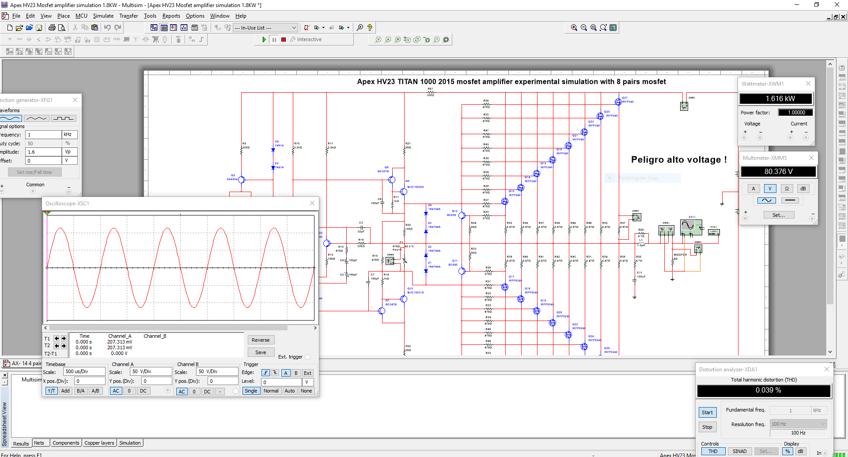Screen dimensions: 848x457
Task: Click the Find examples magnifier icon
Action: point(360,27)
